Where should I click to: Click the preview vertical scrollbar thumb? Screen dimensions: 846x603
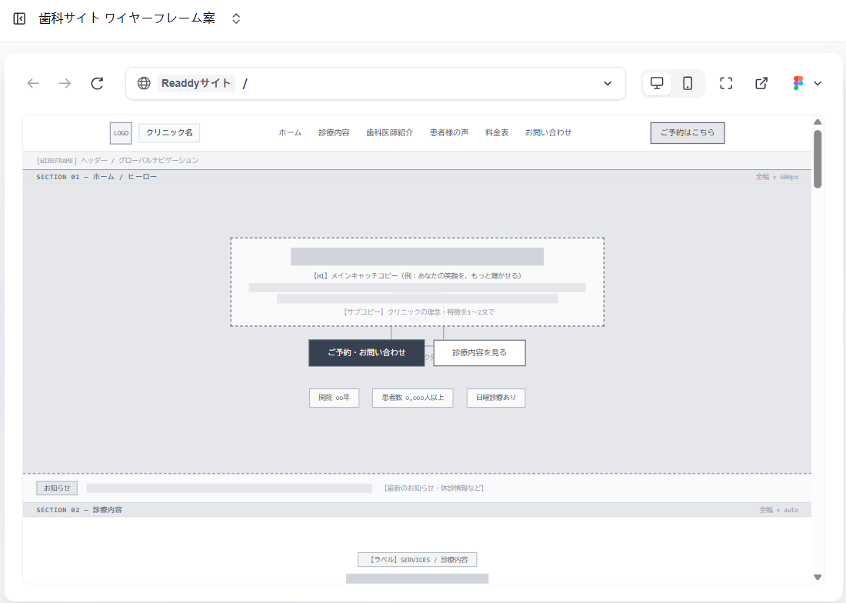coord(818,158)
